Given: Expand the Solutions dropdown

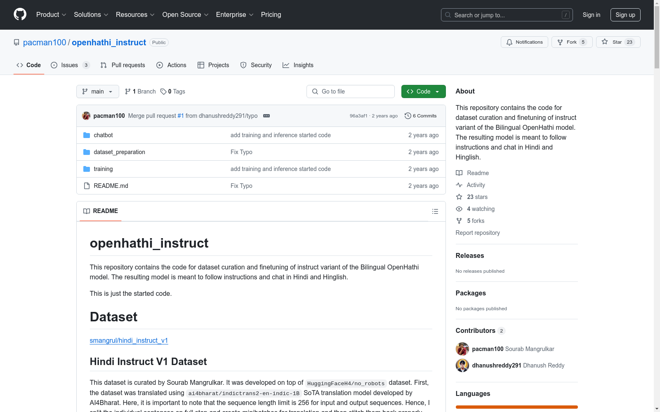Looking at the screenshot, I should pyautogui.click(x=91, y=15).
